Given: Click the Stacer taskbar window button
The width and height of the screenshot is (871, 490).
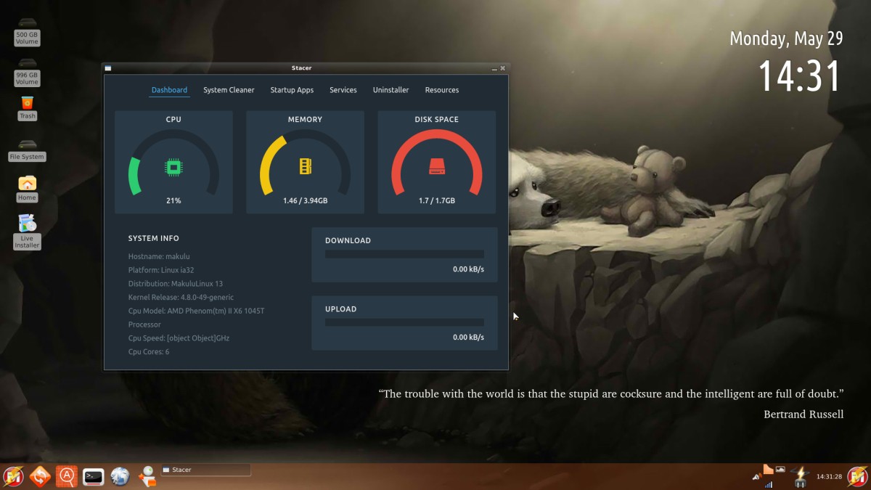Looking at the screenshot, I should coord(205,470).
